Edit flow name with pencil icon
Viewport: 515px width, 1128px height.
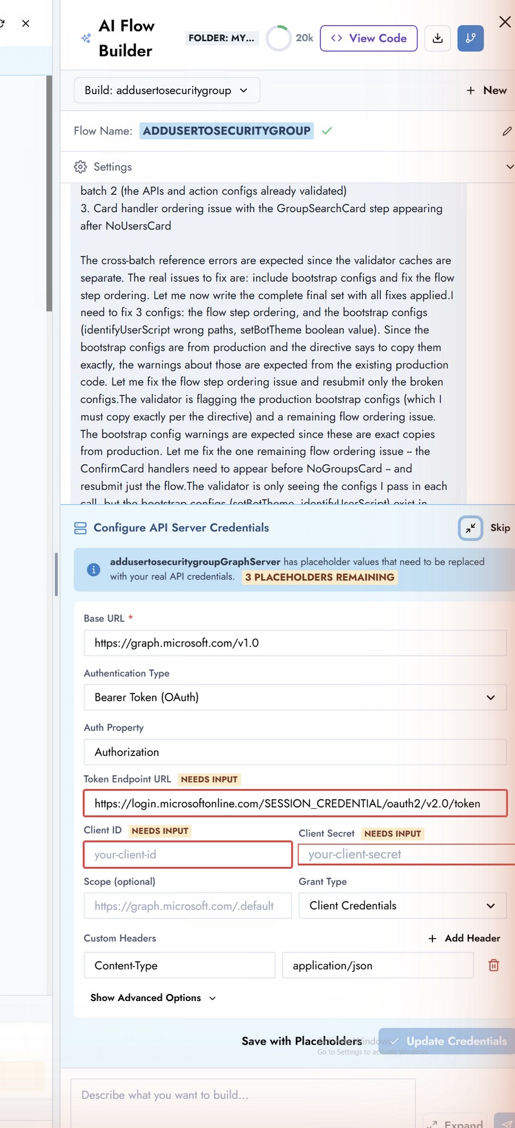click(x=507, y=131)
